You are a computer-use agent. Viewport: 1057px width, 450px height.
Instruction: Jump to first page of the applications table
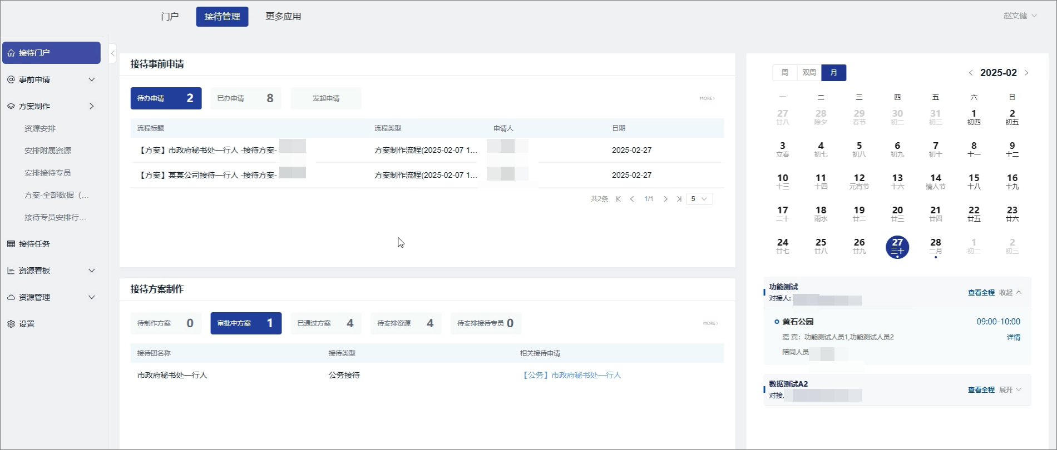[619, 199]
